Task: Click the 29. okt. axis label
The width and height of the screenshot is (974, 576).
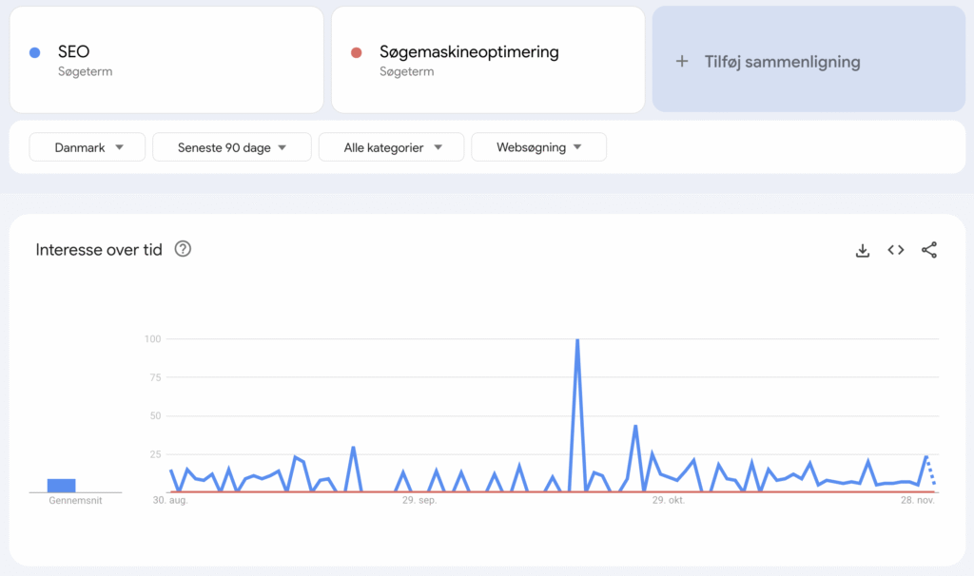Action: pos(669,500)
